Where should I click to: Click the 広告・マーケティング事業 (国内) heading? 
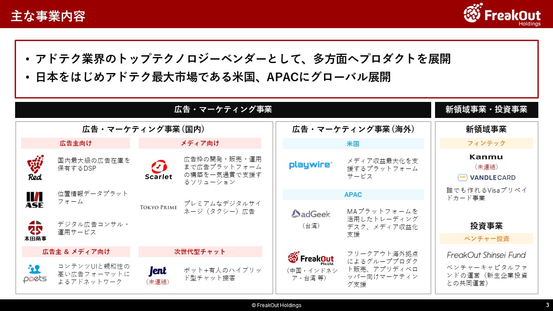143,129
